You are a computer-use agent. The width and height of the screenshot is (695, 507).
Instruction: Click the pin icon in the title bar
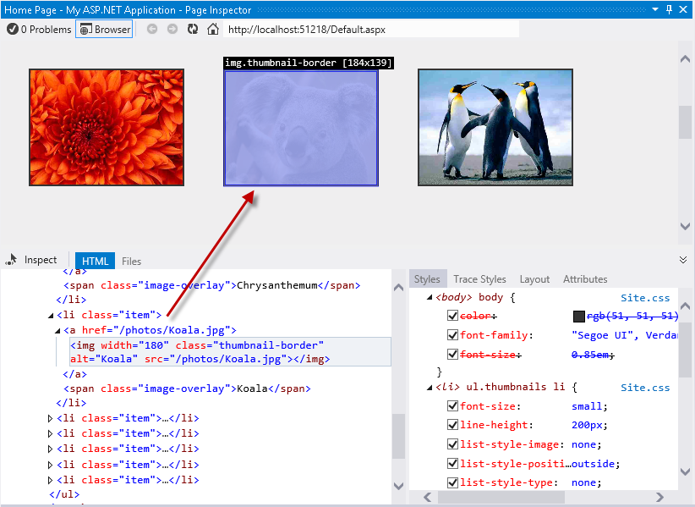[667, 9]
